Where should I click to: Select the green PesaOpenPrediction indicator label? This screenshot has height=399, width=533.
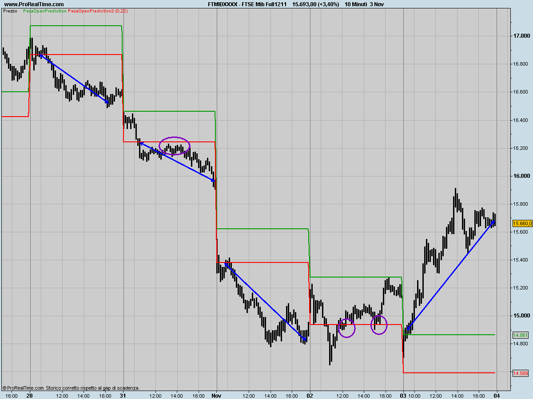point(44,11)
